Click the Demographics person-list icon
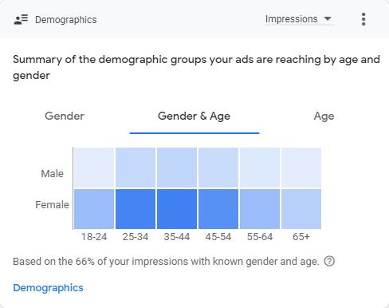Image resolution: width=389 pixels, height=308 pixels. [x=21, y=19]
